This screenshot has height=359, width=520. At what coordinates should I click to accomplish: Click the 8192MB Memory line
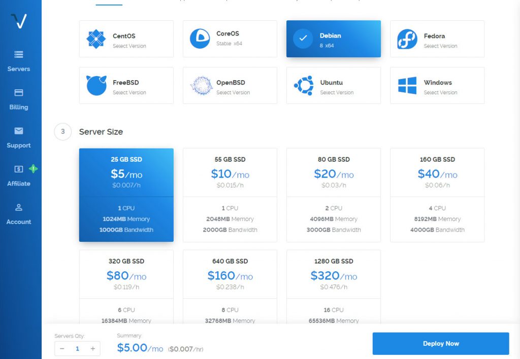(437, 219)
